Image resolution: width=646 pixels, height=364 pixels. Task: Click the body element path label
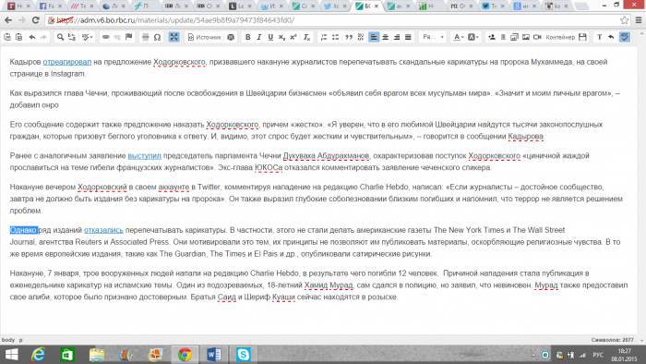[7, 340]
